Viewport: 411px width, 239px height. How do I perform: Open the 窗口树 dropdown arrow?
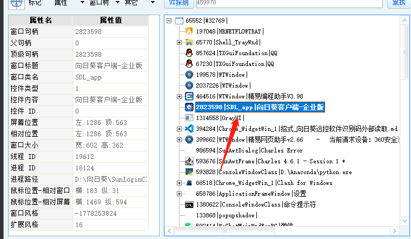(x=118, y=2)
